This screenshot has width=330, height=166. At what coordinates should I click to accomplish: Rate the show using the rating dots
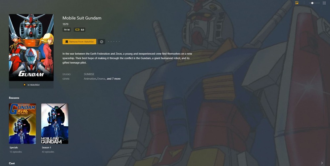pyautogui.click(x=114, y=42)
